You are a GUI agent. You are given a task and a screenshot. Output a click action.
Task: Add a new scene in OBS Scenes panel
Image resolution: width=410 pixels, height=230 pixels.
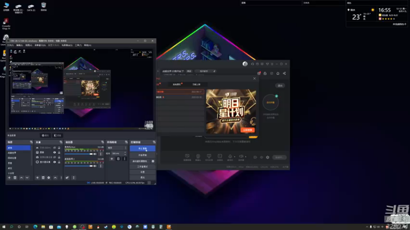coord(9,177)
